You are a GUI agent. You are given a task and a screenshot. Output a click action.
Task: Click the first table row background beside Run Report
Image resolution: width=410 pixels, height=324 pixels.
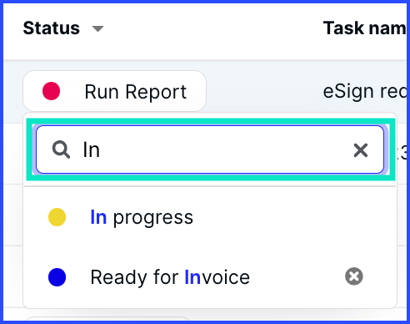264,91
